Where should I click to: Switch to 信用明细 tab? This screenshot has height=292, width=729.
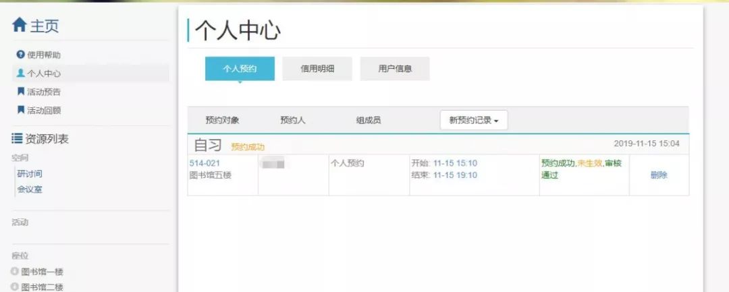317,69
